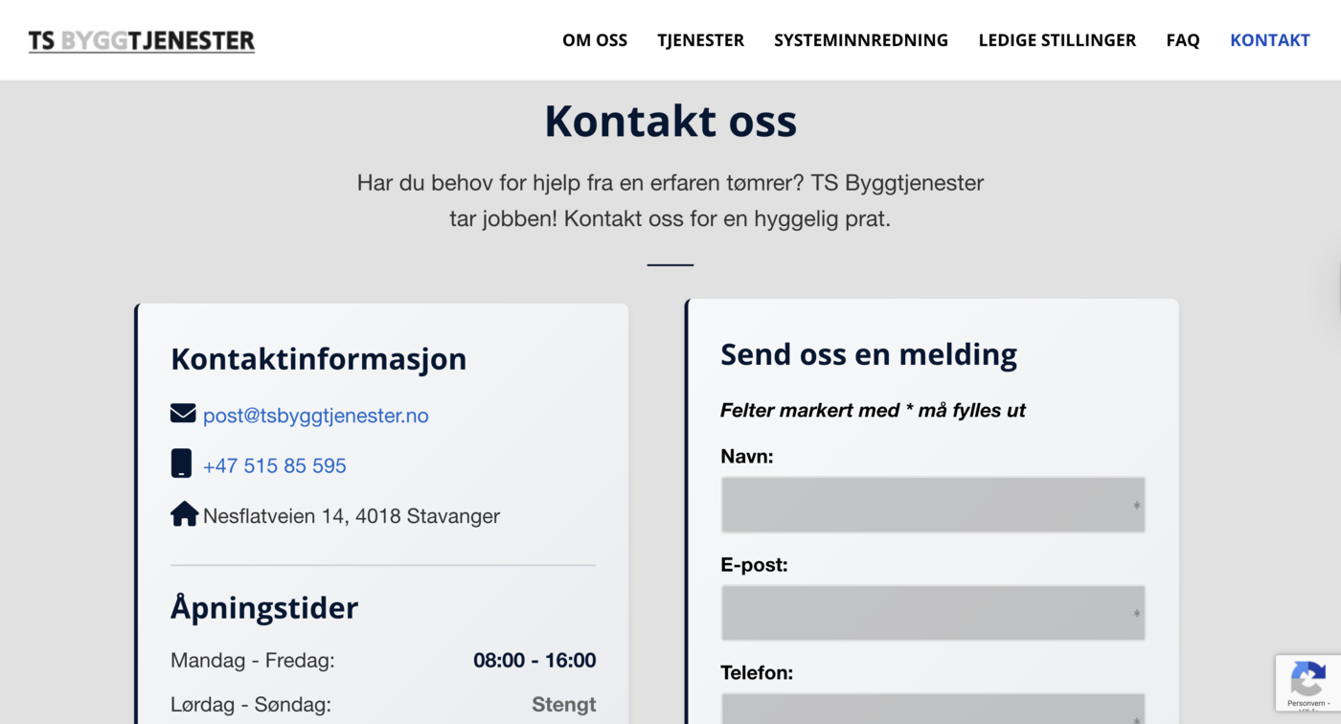
Task: Open SYSTEMINNREDNING in the navigation
Action: [x=861, y=40]
